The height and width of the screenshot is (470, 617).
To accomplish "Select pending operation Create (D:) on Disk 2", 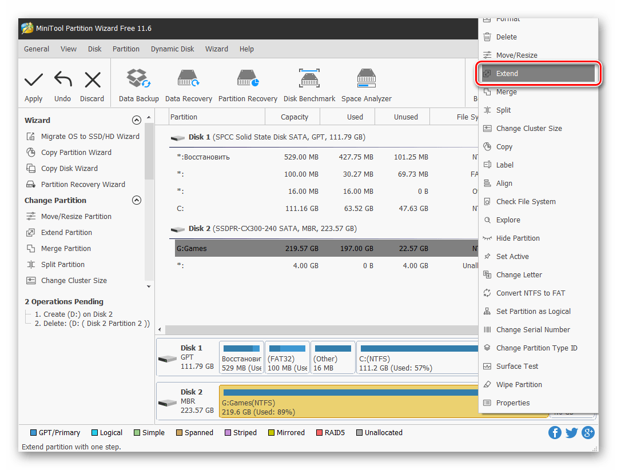I will click(74, 314).
